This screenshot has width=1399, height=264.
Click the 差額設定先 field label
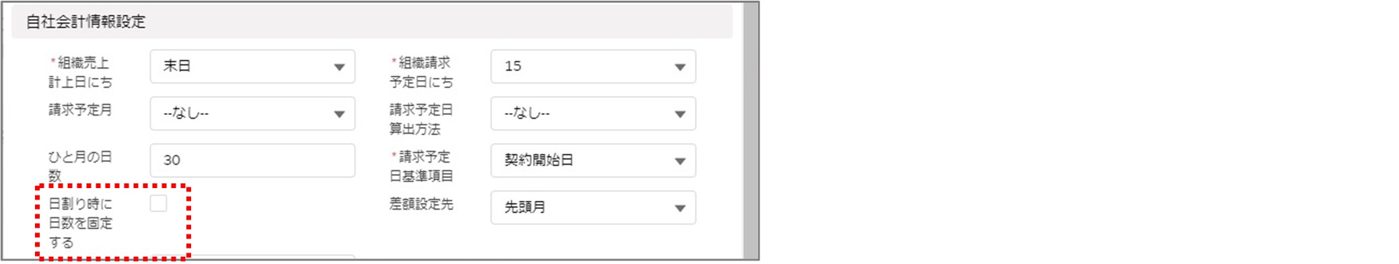point(421,204)
